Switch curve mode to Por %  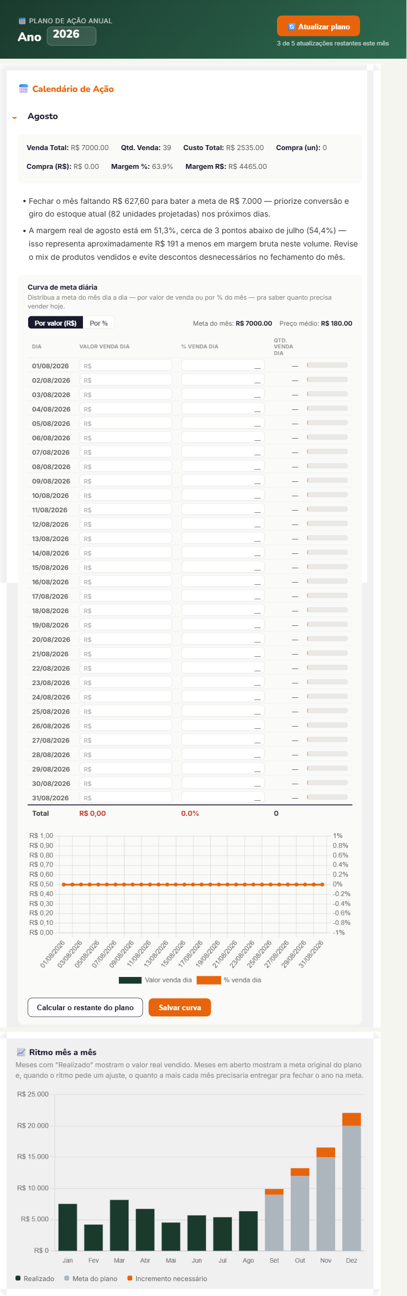click(98, 323)
